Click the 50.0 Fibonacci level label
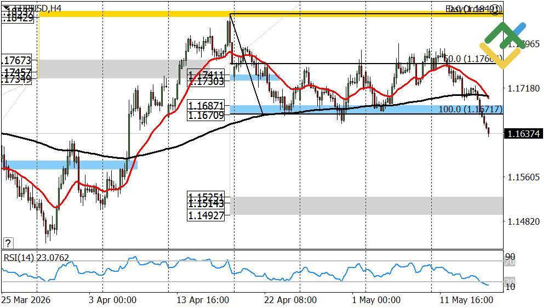This screenshot has height=308, width=548. (473, 59)
